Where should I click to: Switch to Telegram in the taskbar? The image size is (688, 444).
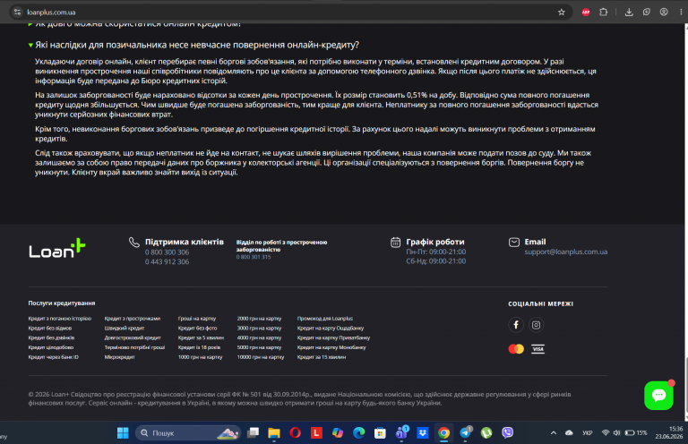[465, 433]
